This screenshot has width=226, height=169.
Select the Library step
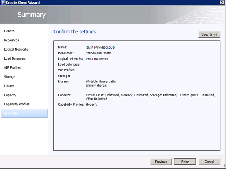tap(9, 86)
